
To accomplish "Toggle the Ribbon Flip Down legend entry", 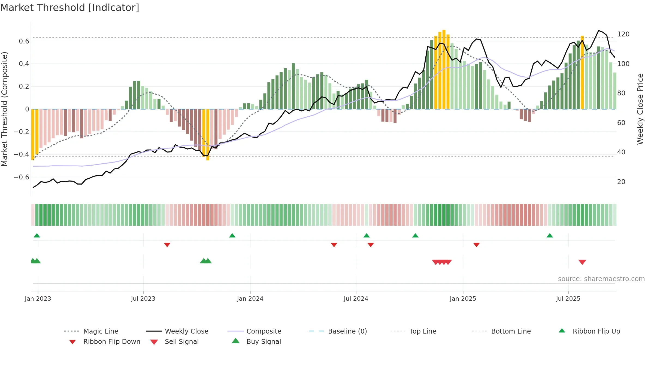I will (105, 341).
